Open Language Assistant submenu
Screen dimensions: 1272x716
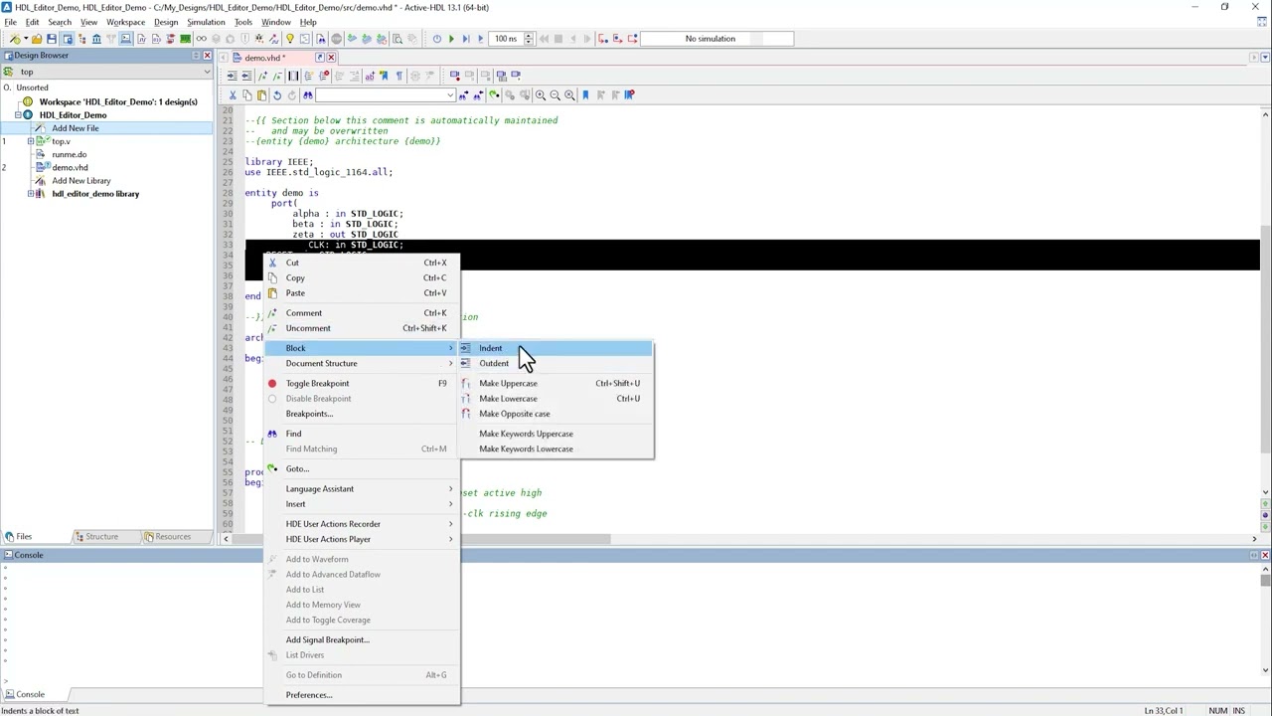(361, 488)
